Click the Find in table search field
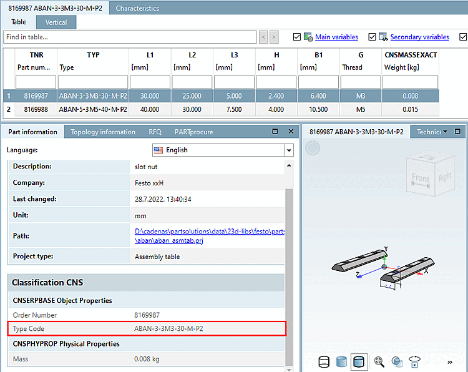 click(x=130, y=37)
